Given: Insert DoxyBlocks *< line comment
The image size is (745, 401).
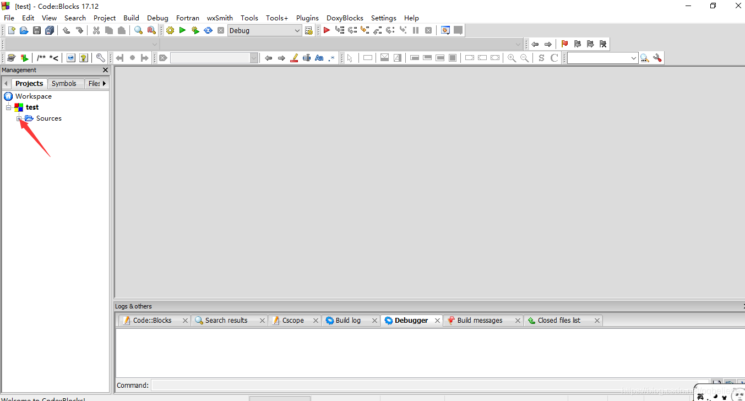Looking at the screenshot, I should [x=53, y=58].
